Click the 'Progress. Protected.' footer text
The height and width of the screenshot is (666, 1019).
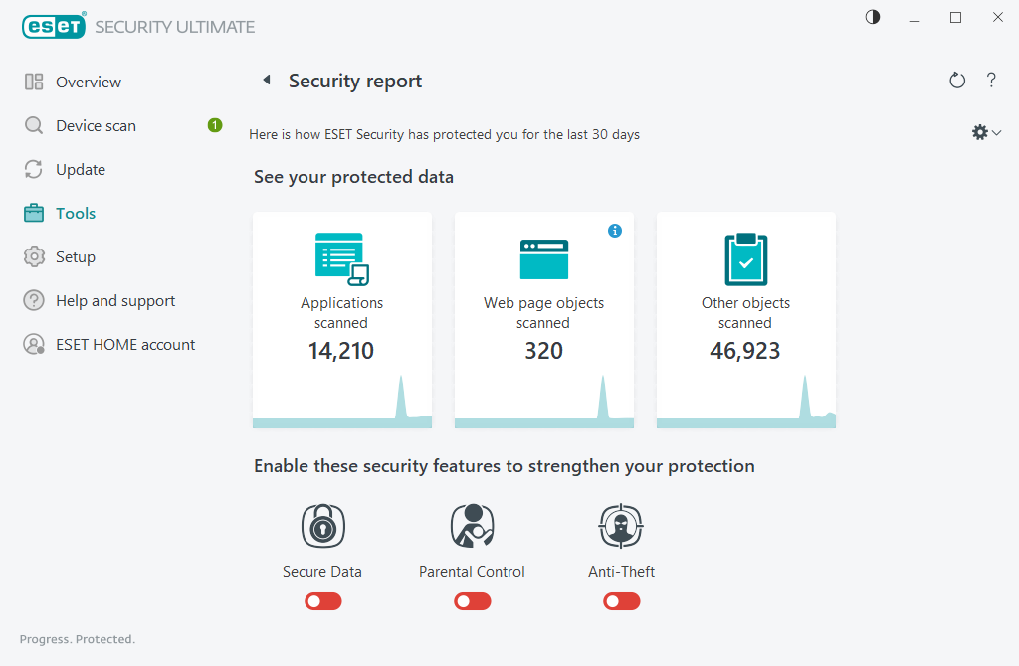pyautogui.click(x=78, y=639)
